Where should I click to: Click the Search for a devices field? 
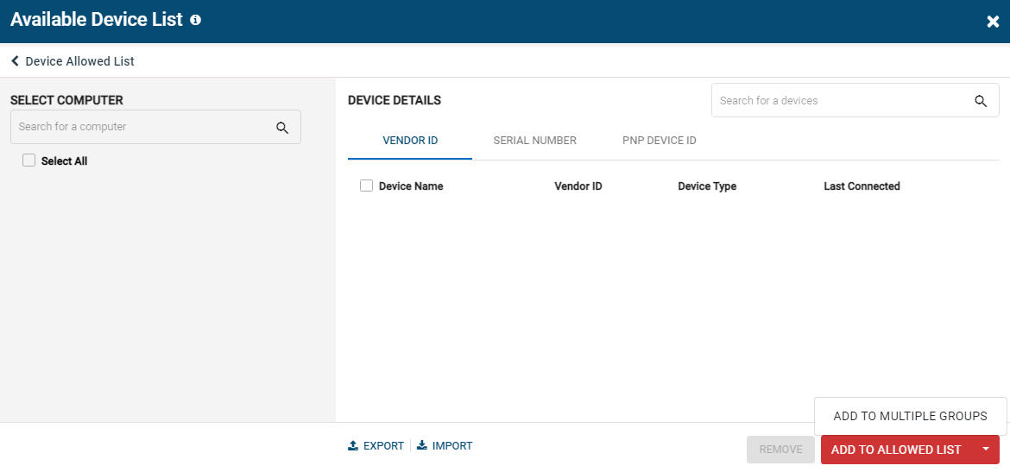[x=855, y=100]
